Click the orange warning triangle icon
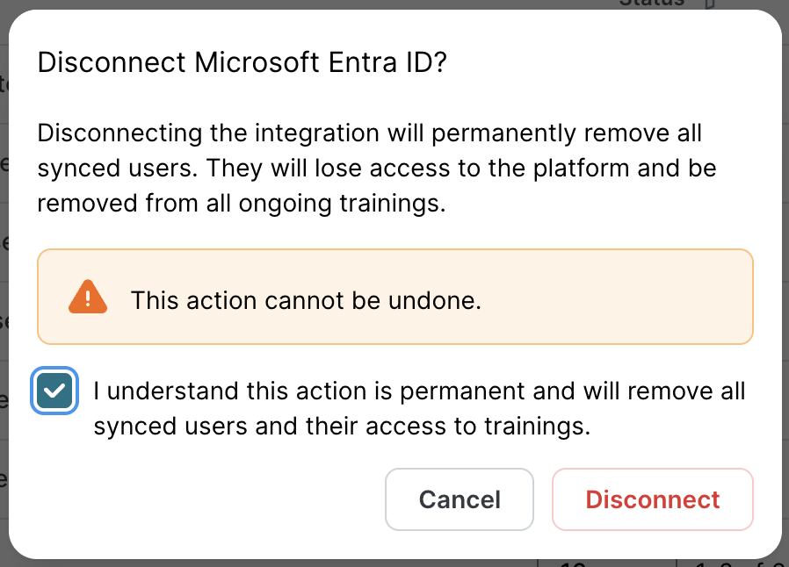Screen dimensions: 789x567 coord(87,298)
